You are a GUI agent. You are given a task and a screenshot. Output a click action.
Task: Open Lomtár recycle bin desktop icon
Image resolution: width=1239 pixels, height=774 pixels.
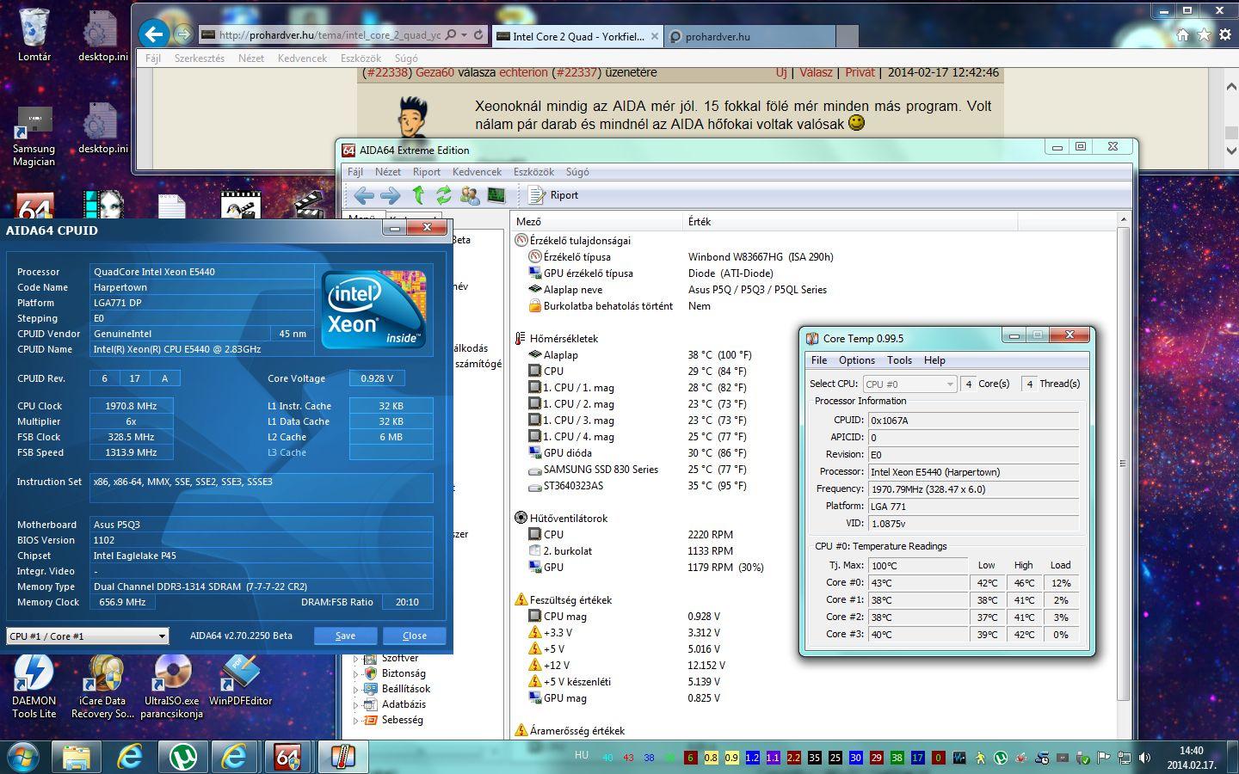point(34,35)
